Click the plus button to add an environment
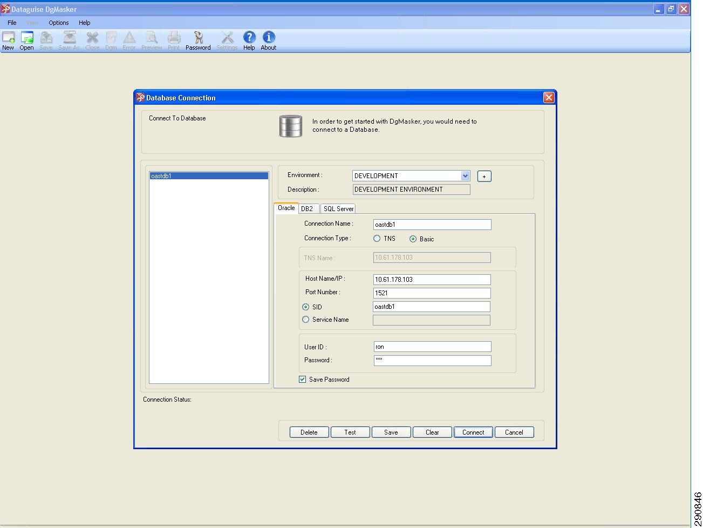The height and width of the screenshot is (528, 703). coord(484,177)
